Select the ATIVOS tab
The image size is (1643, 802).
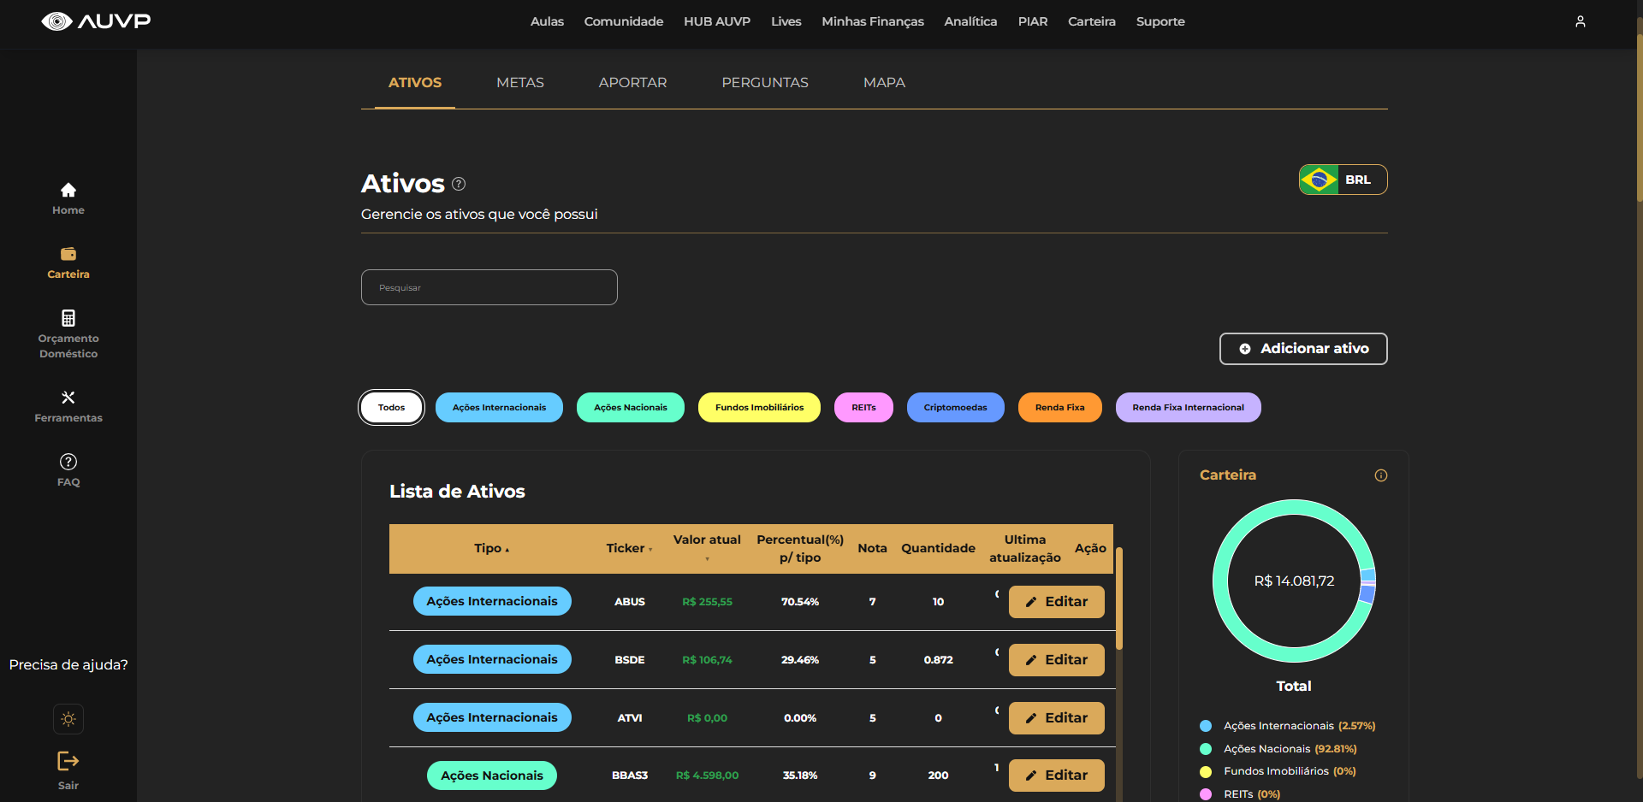(x=415, y=83)
